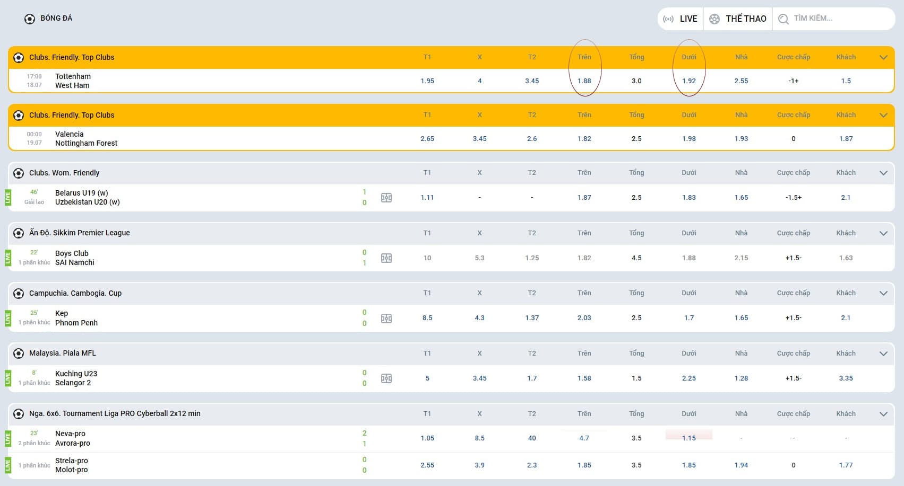Switch to the LIVE tab
This screenshot has height=486, width=904.
coord(681,19)
